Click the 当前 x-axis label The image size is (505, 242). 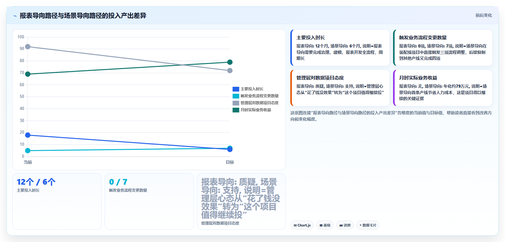click(x=28, y=162)
